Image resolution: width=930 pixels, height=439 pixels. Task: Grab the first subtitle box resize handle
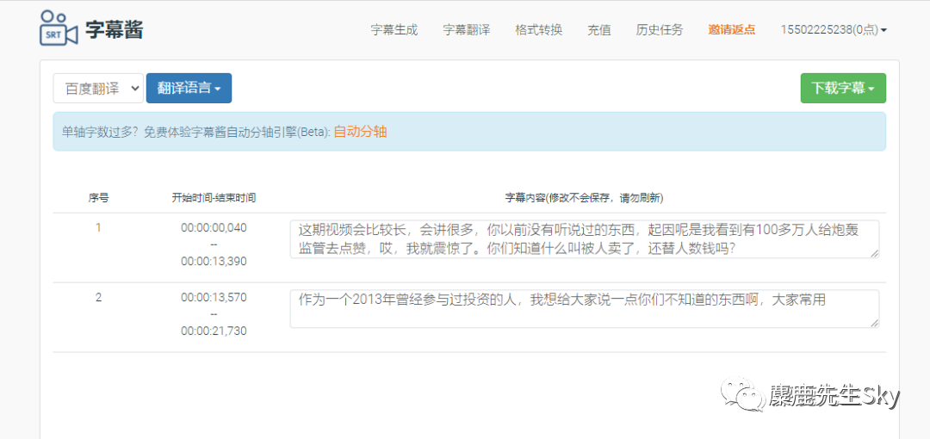click(875, 252)
